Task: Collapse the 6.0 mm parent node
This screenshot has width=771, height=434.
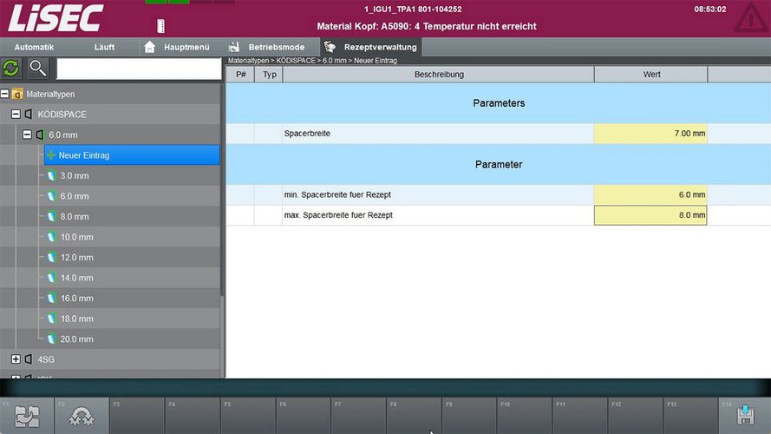Action: coord(27,135)
